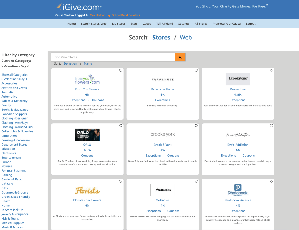This screenshot has width=299, height=230.
Task: Choose Gourmet & Grocery category
Action: (x=15, y=192)
